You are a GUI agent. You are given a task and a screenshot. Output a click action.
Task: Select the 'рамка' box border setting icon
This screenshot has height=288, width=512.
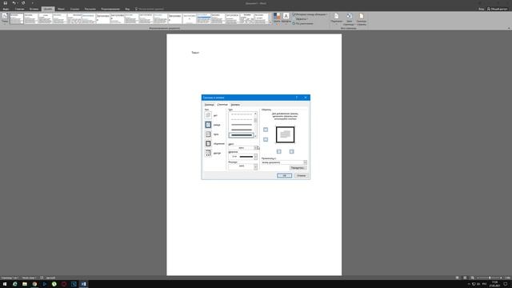pos(208,125)
